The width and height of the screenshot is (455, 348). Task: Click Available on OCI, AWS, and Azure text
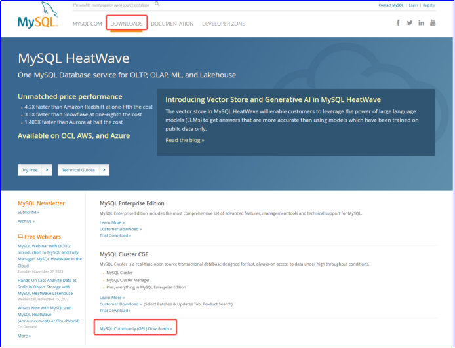73,136
